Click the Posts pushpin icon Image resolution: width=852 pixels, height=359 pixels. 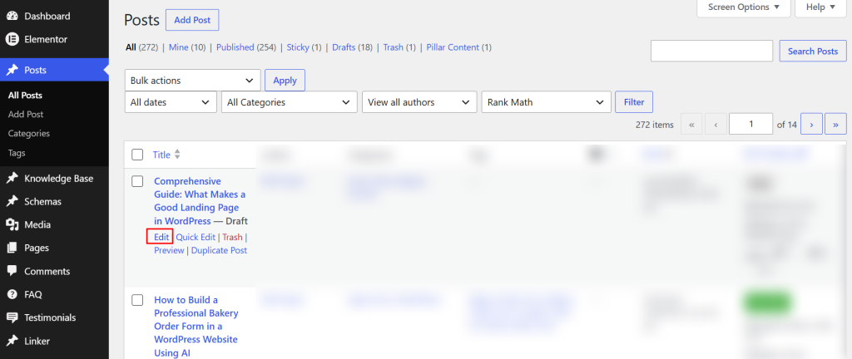(x=12, y=70)
